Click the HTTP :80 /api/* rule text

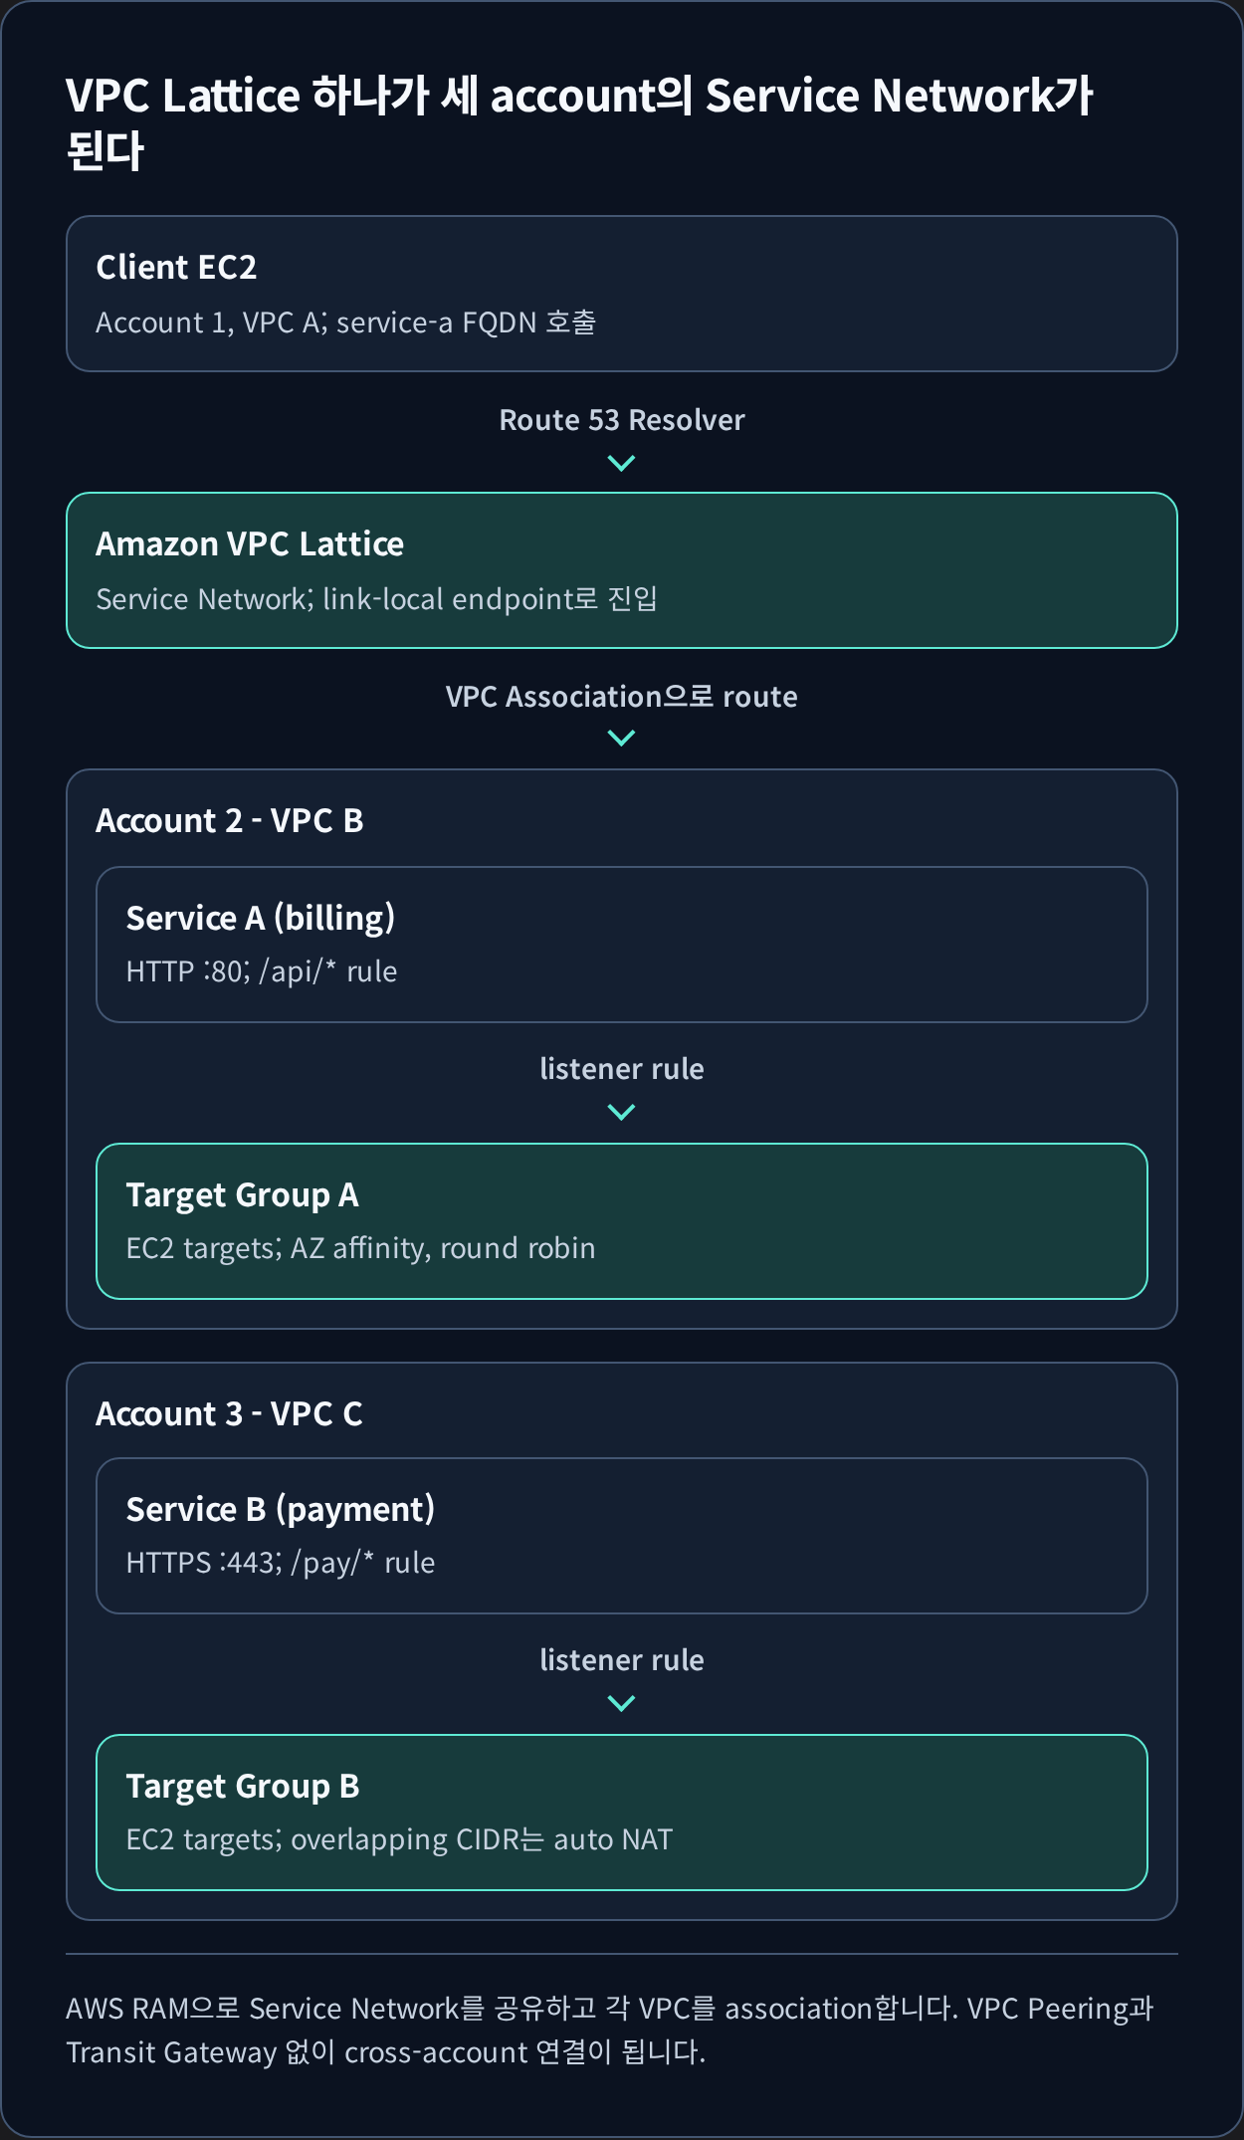pyautogui.click(x=262, y=971)
